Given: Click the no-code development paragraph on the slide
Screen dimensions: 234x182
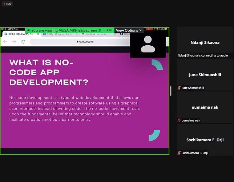Looking at the screenshot, I should point(75,109).
